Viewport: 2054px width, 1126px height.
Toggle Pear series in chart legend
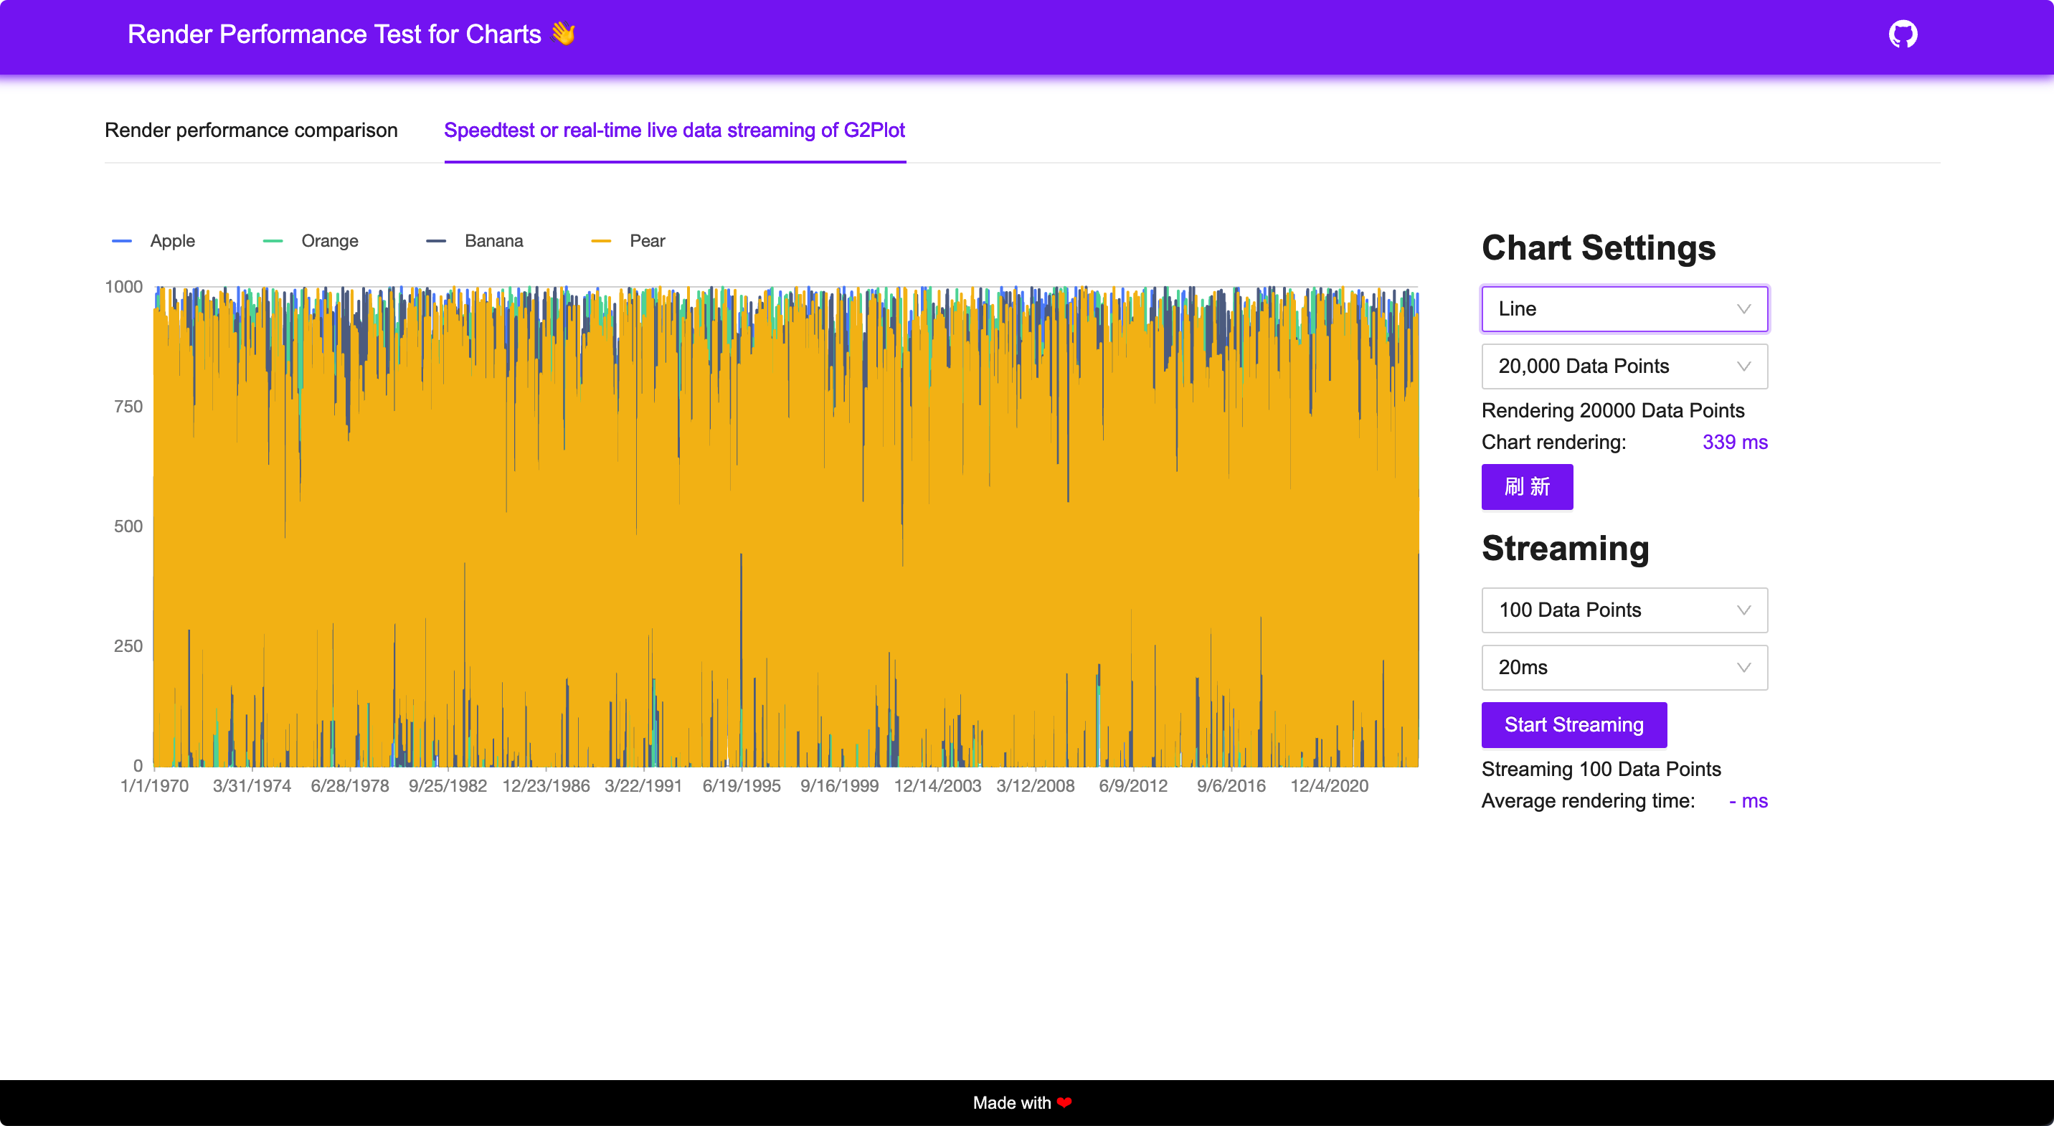click(647, 241)
